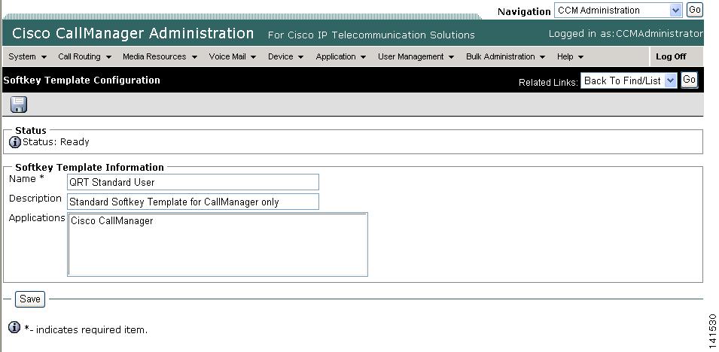
Task: Click Logged in as:CCMAdministrator text
Action: point(626,34)
